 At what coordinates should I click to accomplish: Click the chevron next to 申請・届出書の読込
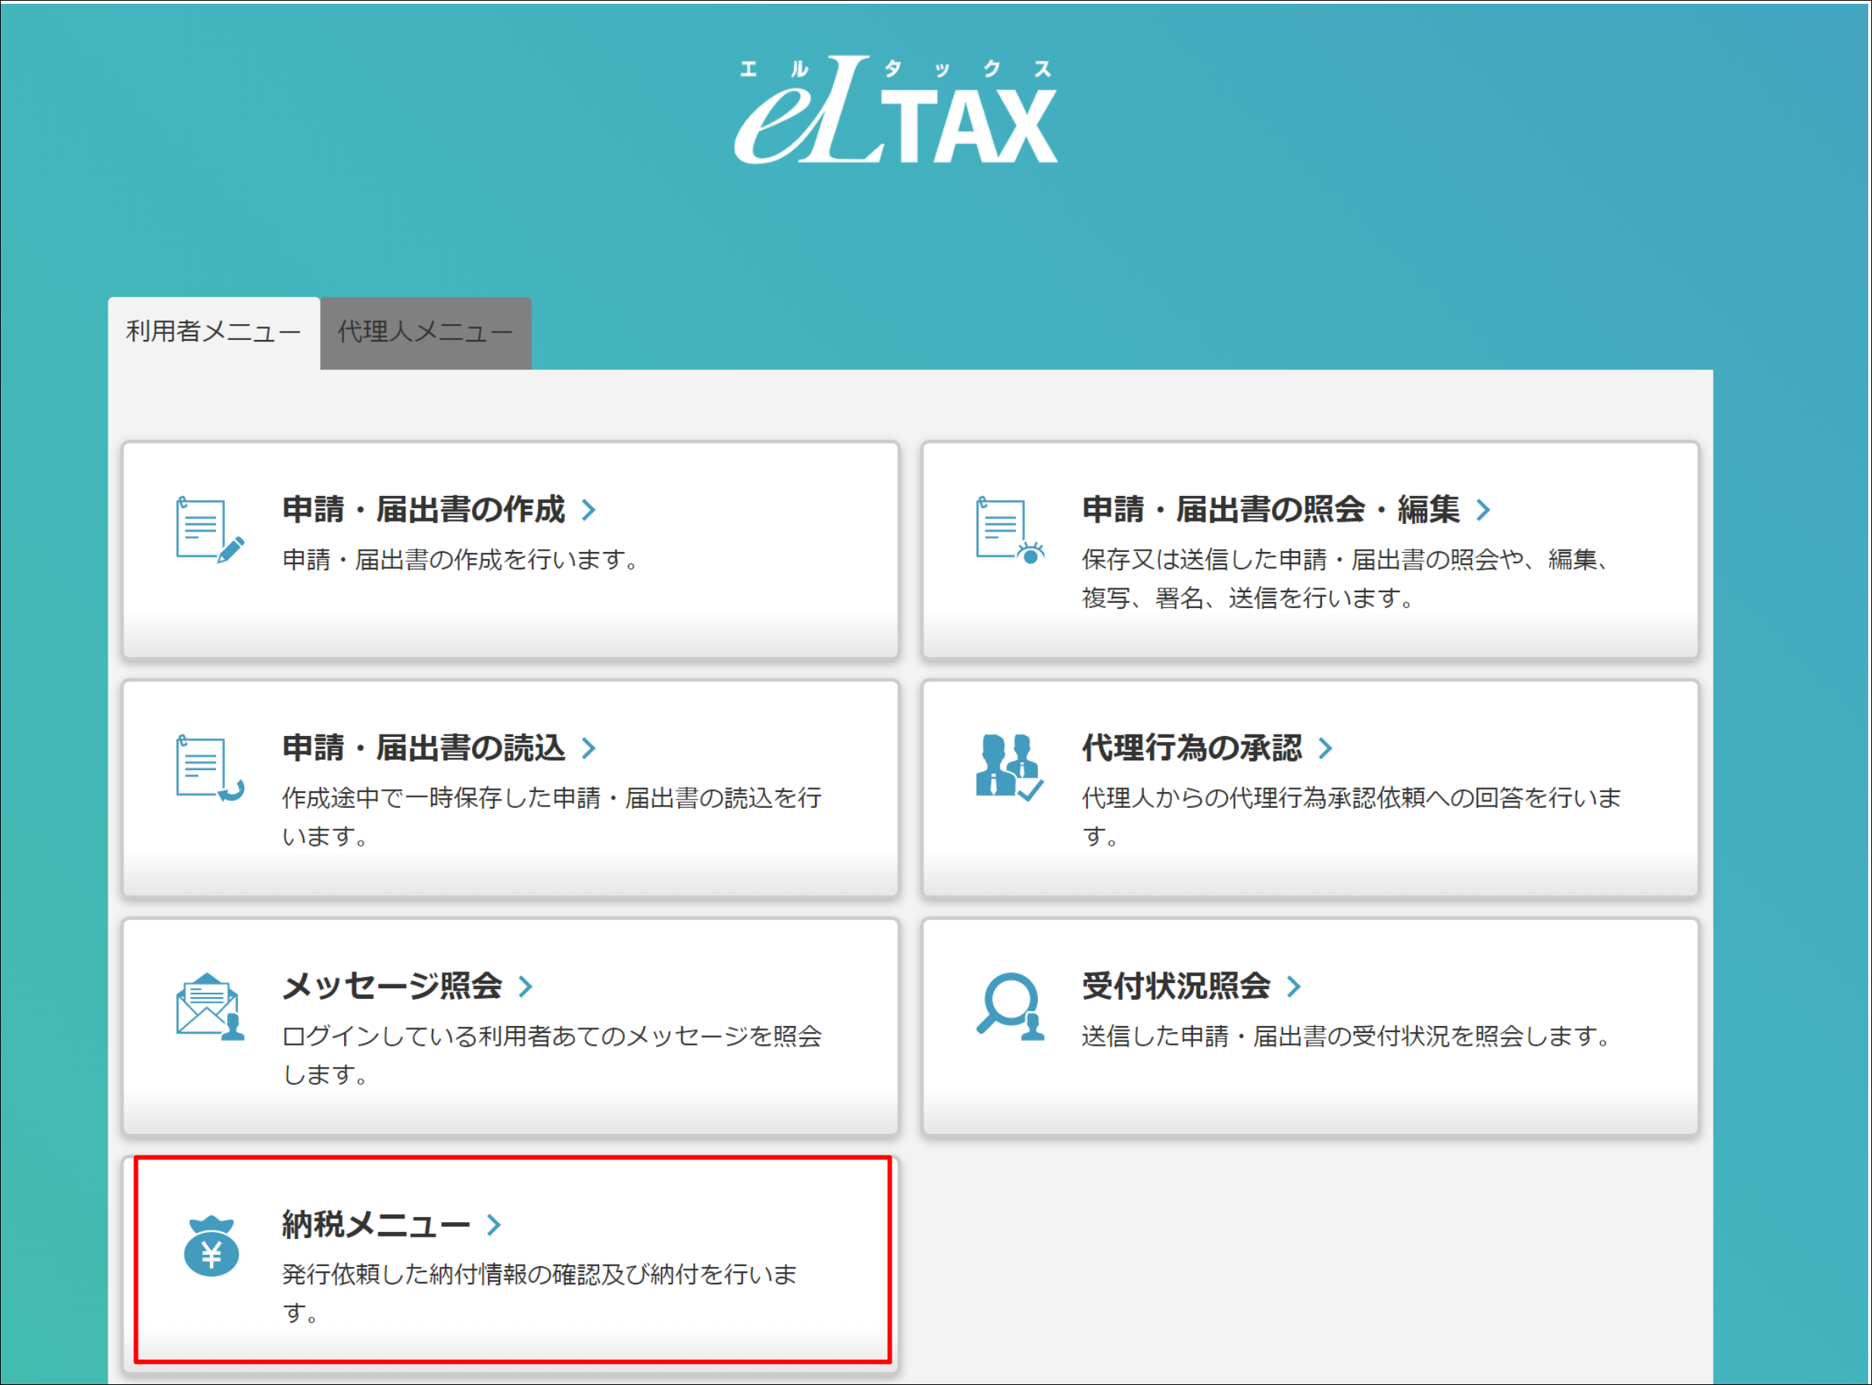pos(589,748)
